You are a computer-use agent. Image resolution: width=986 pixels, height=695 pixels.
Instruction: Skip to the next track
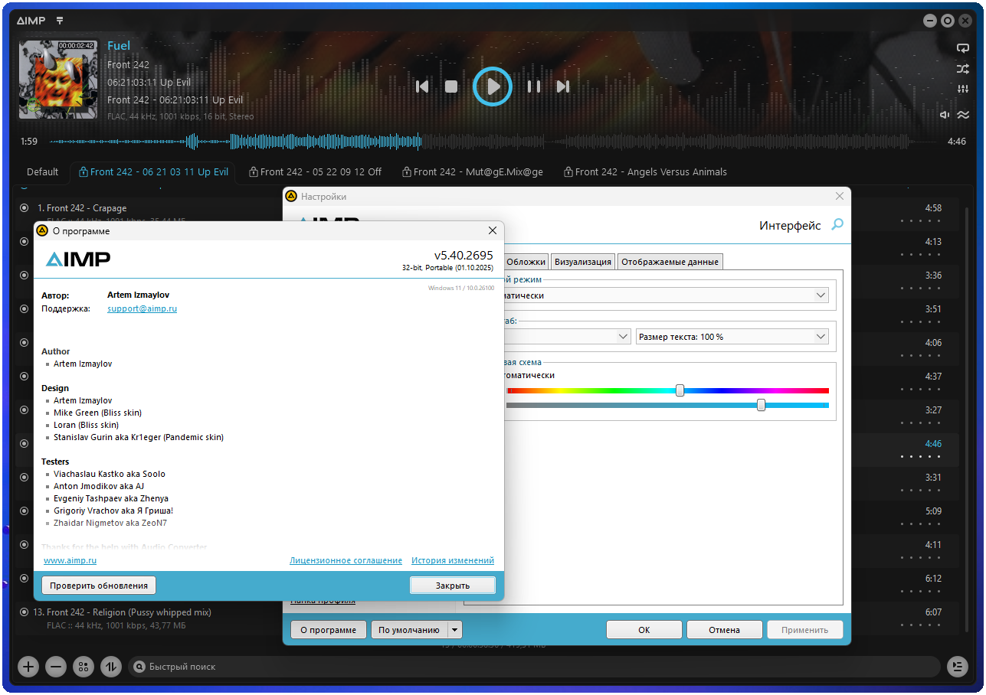click(563, 86)
